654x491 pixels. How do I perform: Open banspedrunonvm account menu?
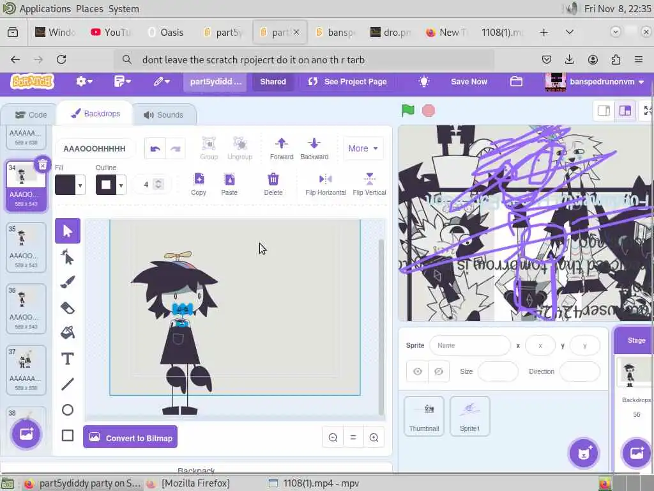click(x=595, y=81)
